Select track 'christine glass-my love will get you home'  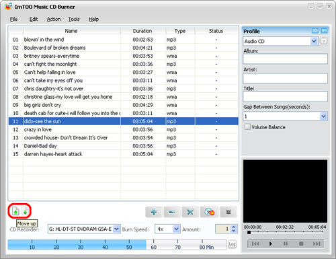pos(124,97)
